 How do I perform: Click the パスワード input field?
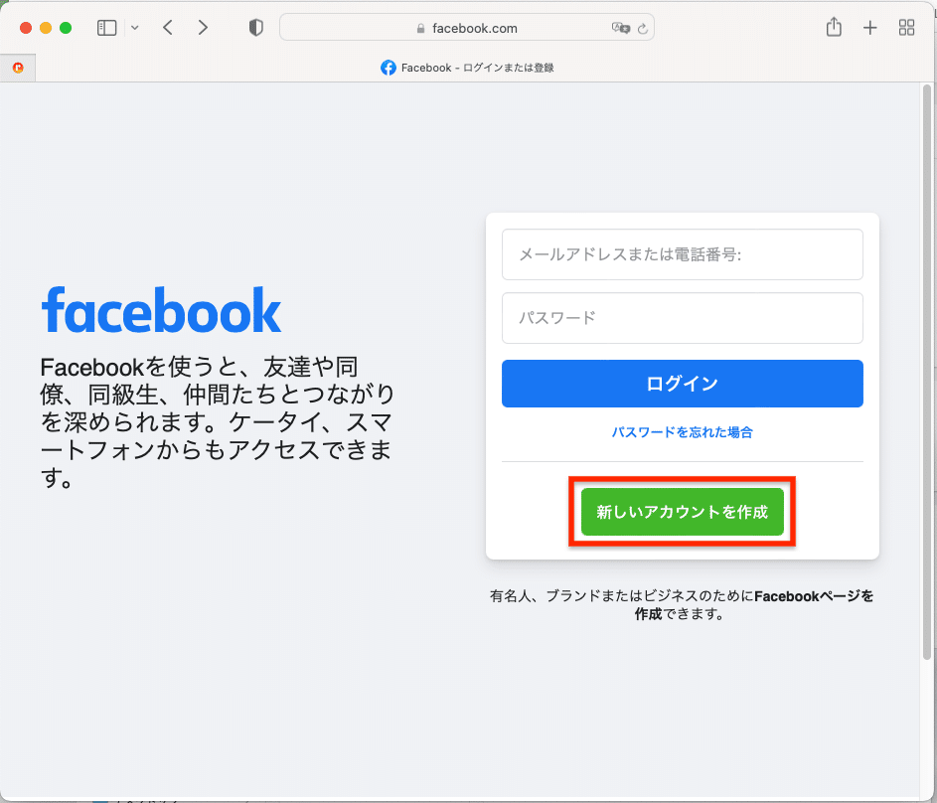pos(682,318)
